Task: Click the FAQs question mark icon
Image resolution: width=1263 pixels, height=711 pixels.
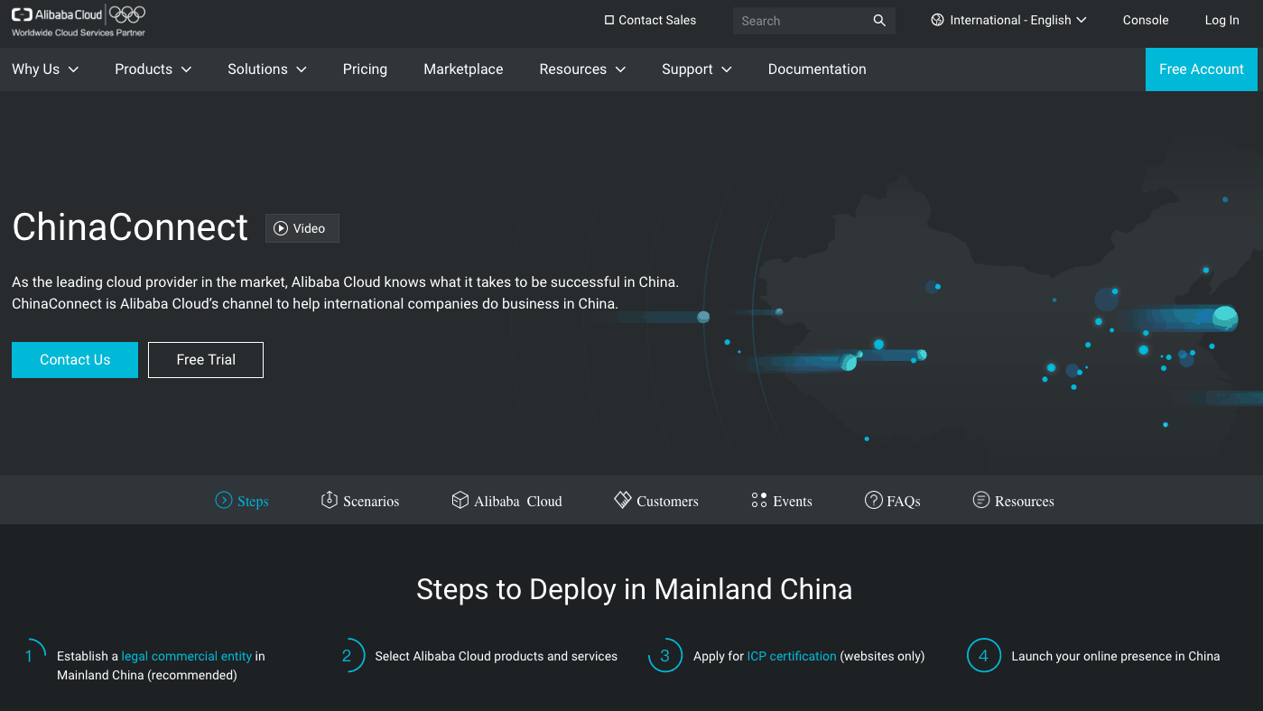Action: tap(873, 500)
